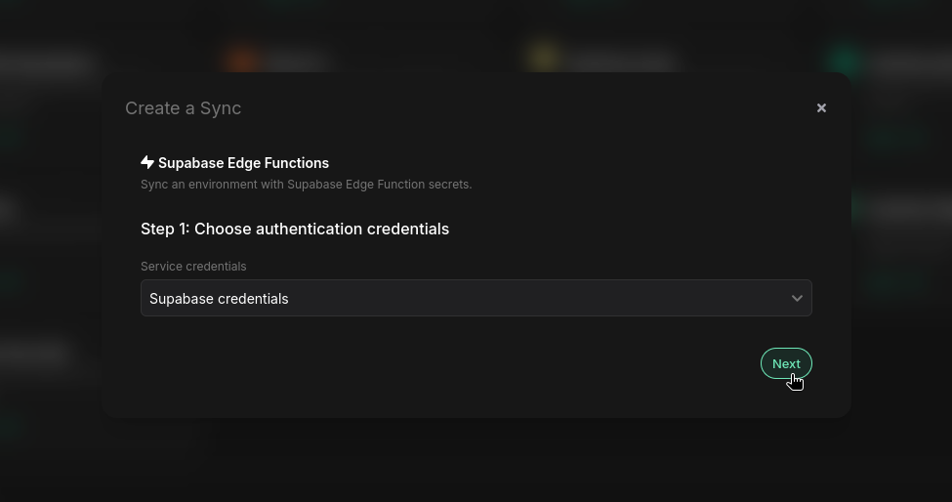Close the Create a Sync dialog

click(821, 108)
